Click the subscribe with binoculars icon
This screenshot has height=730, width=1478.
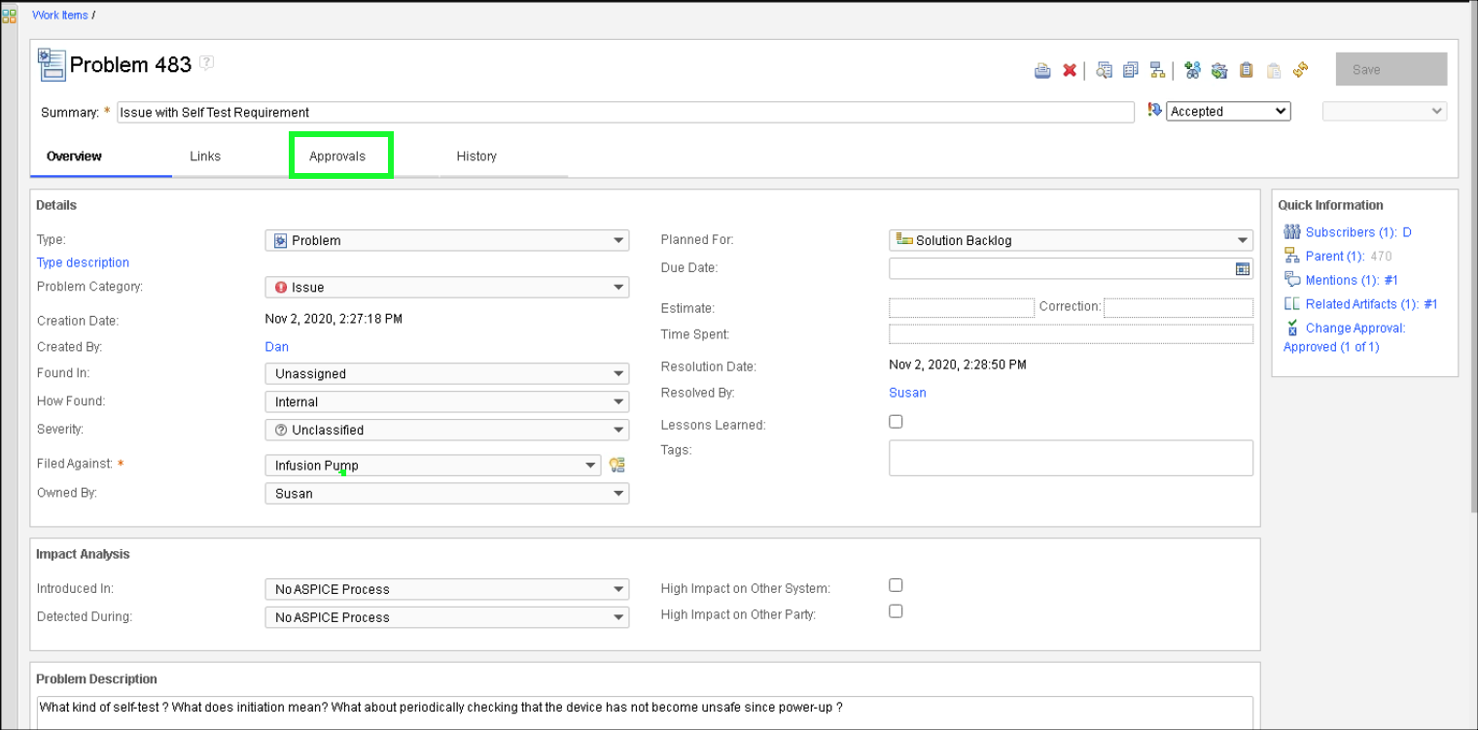[1192, 70]
